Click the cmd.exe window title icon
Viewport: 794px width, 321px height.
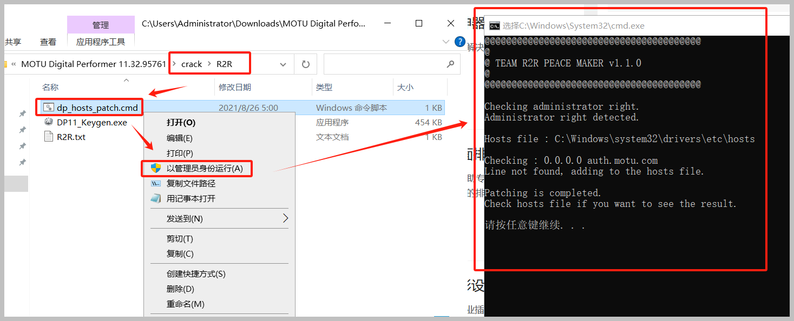pyautogui.click(x=494, y=25)
